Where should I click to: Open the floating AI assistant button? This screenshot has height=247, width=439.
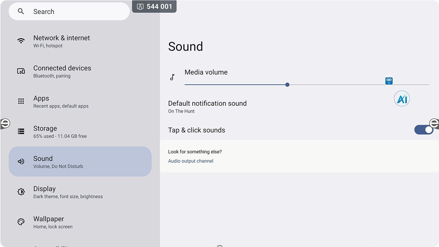402,99
